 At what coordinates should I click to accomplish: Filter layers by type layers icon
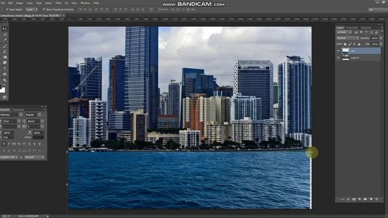pos(366,32)
